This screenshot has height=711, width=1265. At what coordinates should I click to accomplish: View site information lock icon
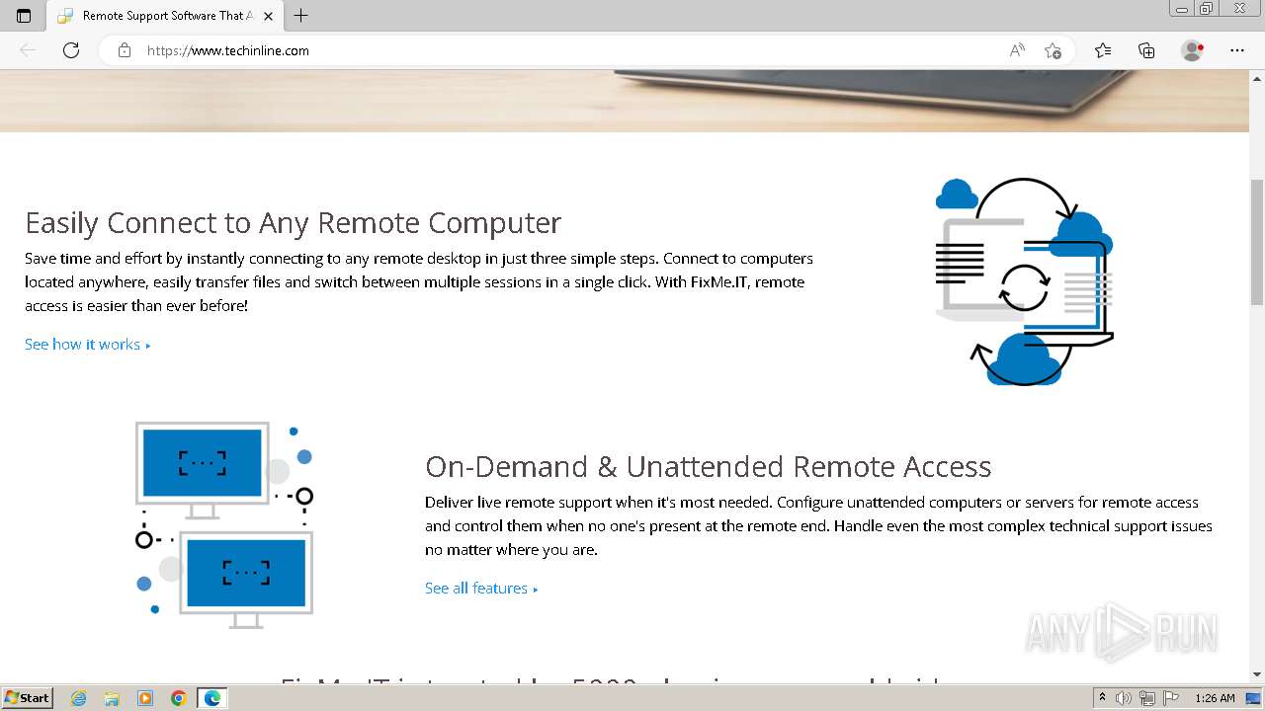tap(125, 50)
